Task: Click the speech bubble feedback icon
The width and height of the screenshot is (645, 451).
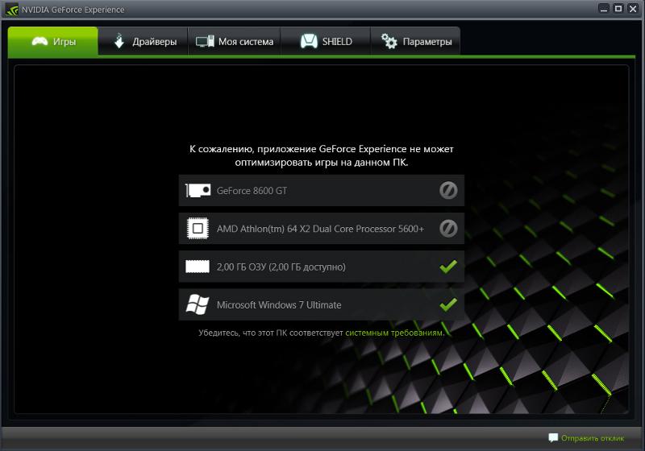Action: click(553, 438)
